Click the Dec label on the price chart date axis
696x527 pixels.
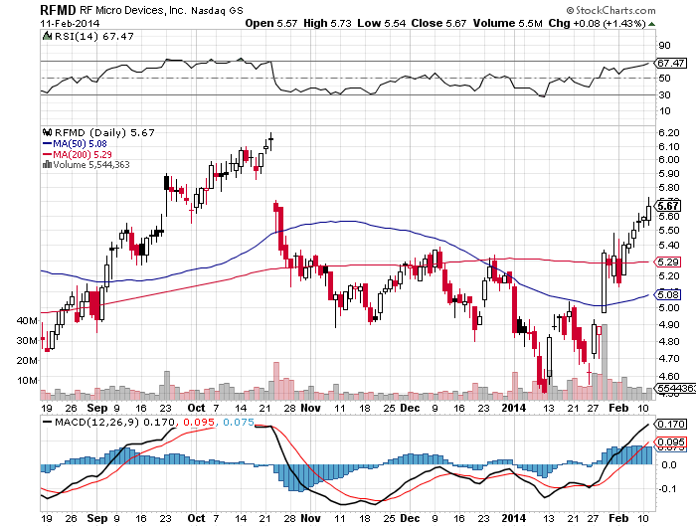point(410,408)
